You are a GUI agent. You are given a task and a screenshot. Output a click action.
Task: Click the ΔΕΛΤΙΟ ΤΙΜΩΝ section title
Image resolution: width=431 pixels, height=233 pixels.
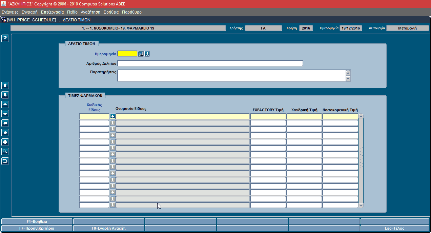click(x=81, y=43)
